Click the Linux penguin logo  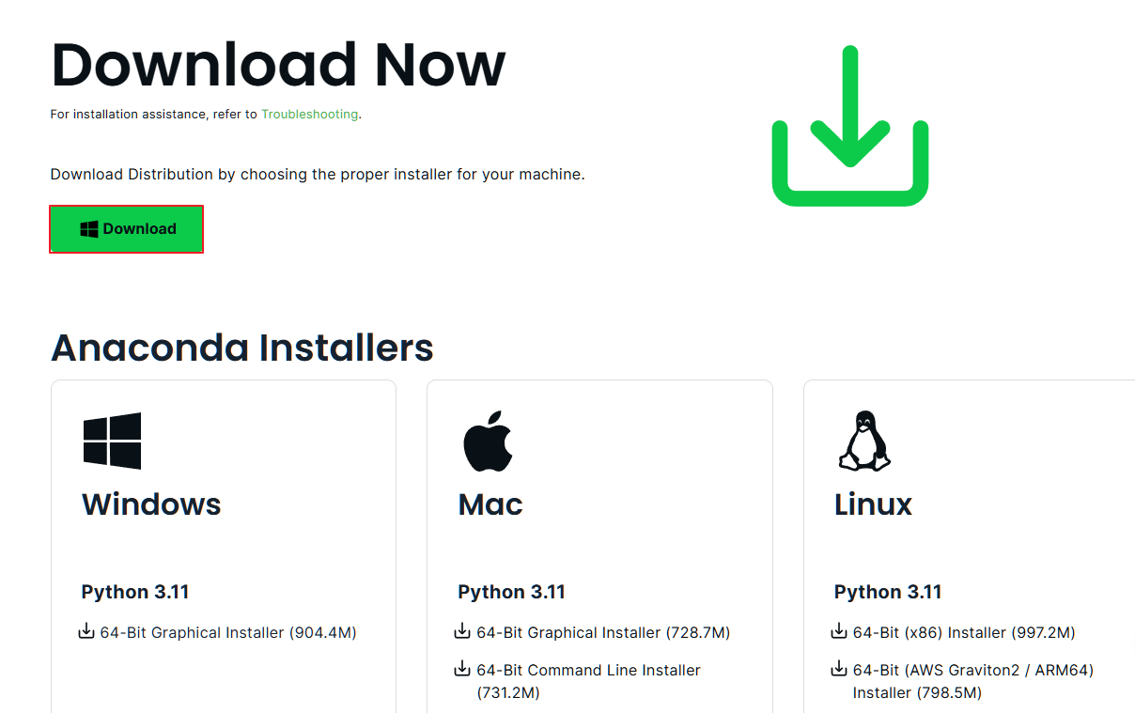[x=864, y=441]
